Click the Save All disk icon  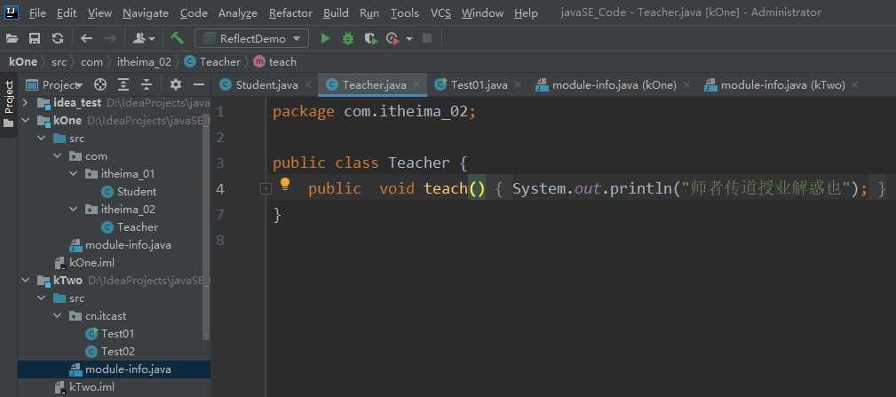35,39
